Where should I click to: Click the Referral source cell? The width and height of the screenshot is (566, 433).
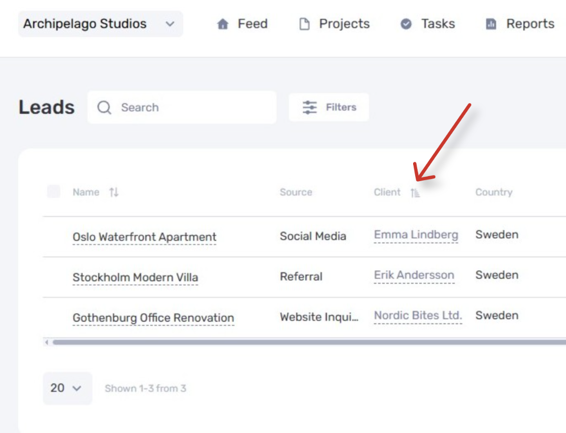click(301, 277)
